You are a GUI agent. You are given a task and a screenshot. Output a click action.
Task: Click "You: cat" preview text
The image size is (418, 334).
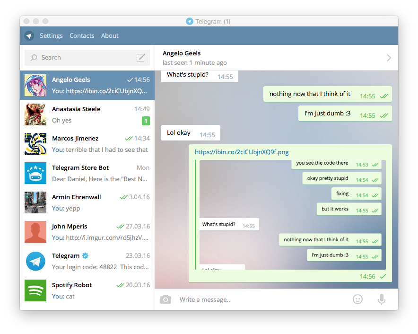pos(63,296)
